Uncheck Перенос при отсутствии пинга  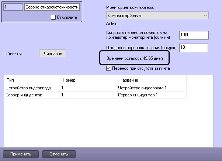click(x=108, y=68)
